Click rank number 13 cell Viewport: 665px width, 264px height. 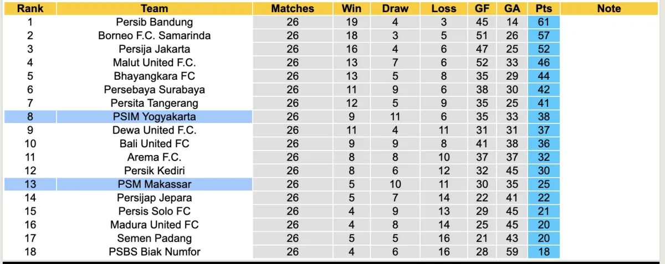pyautogui.click(x=30, y=184)
